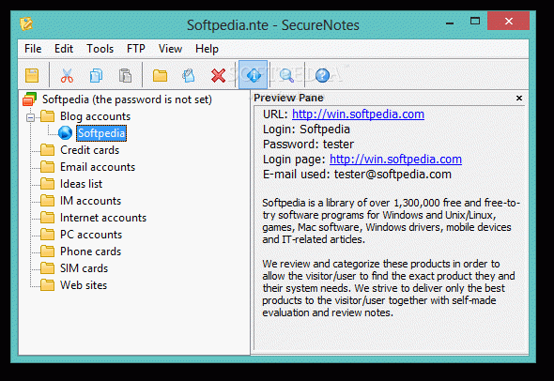Screen dimensions: 554x381
Task: Open help with the question mark icon
Action: [x=322, y=75]
